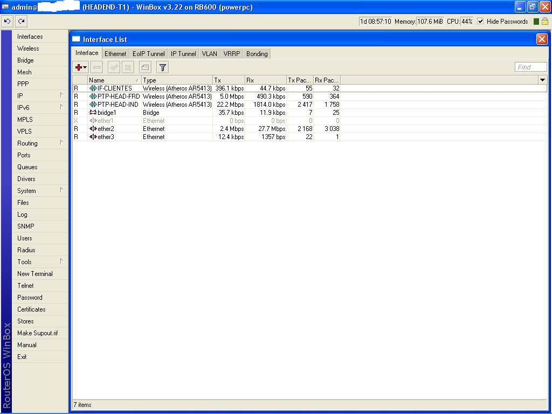Screen dimensions: 552x414
Task: Open the Interfaces menu item
Action: pyautogui.click(x=40, y=37)
